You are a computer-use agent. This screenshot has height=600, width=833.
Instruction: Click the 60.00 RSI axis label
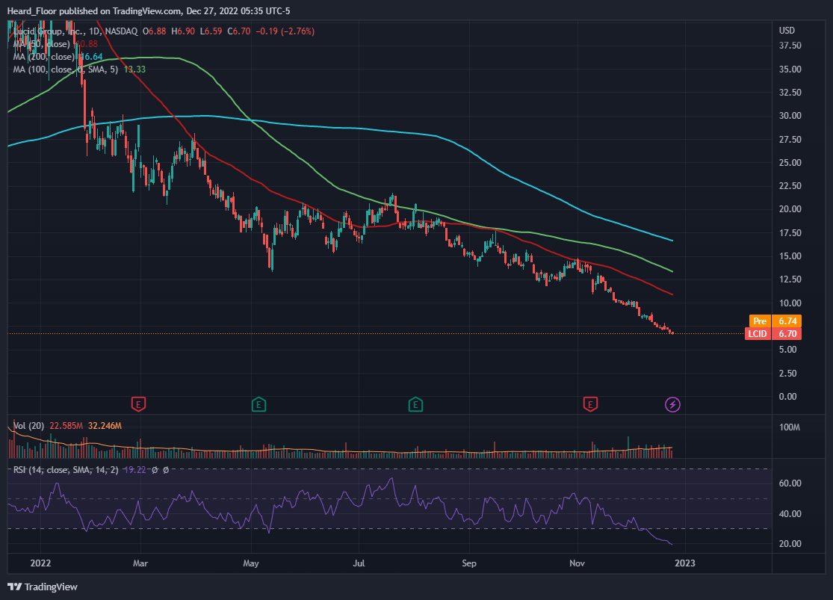(x=790, y=483)
